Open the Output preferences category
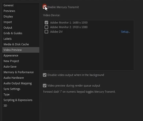 click(x=21, y=28)
